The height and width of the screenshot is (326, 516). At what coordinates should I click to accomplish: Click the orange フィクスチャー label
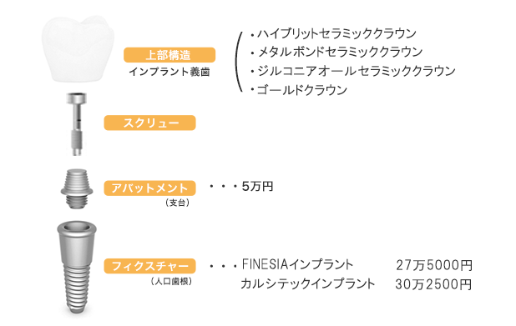[150, 266]
